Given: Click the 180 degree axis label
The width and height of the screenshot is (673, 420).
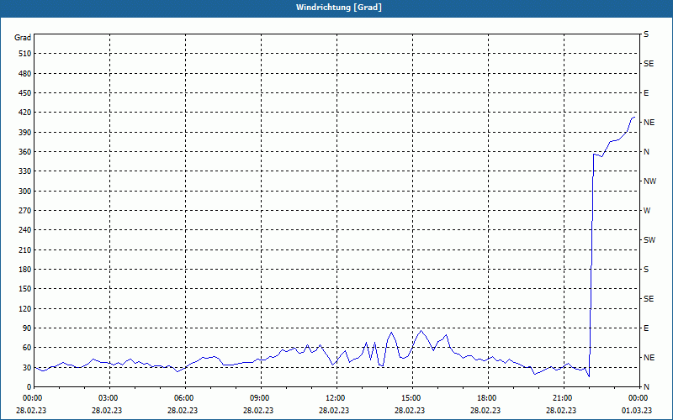Looking at the screenshot, I should tap(25, 270).
